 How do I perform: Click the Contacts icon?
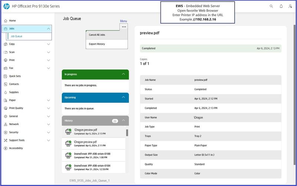pyautogui.click(x=6, y=84)
